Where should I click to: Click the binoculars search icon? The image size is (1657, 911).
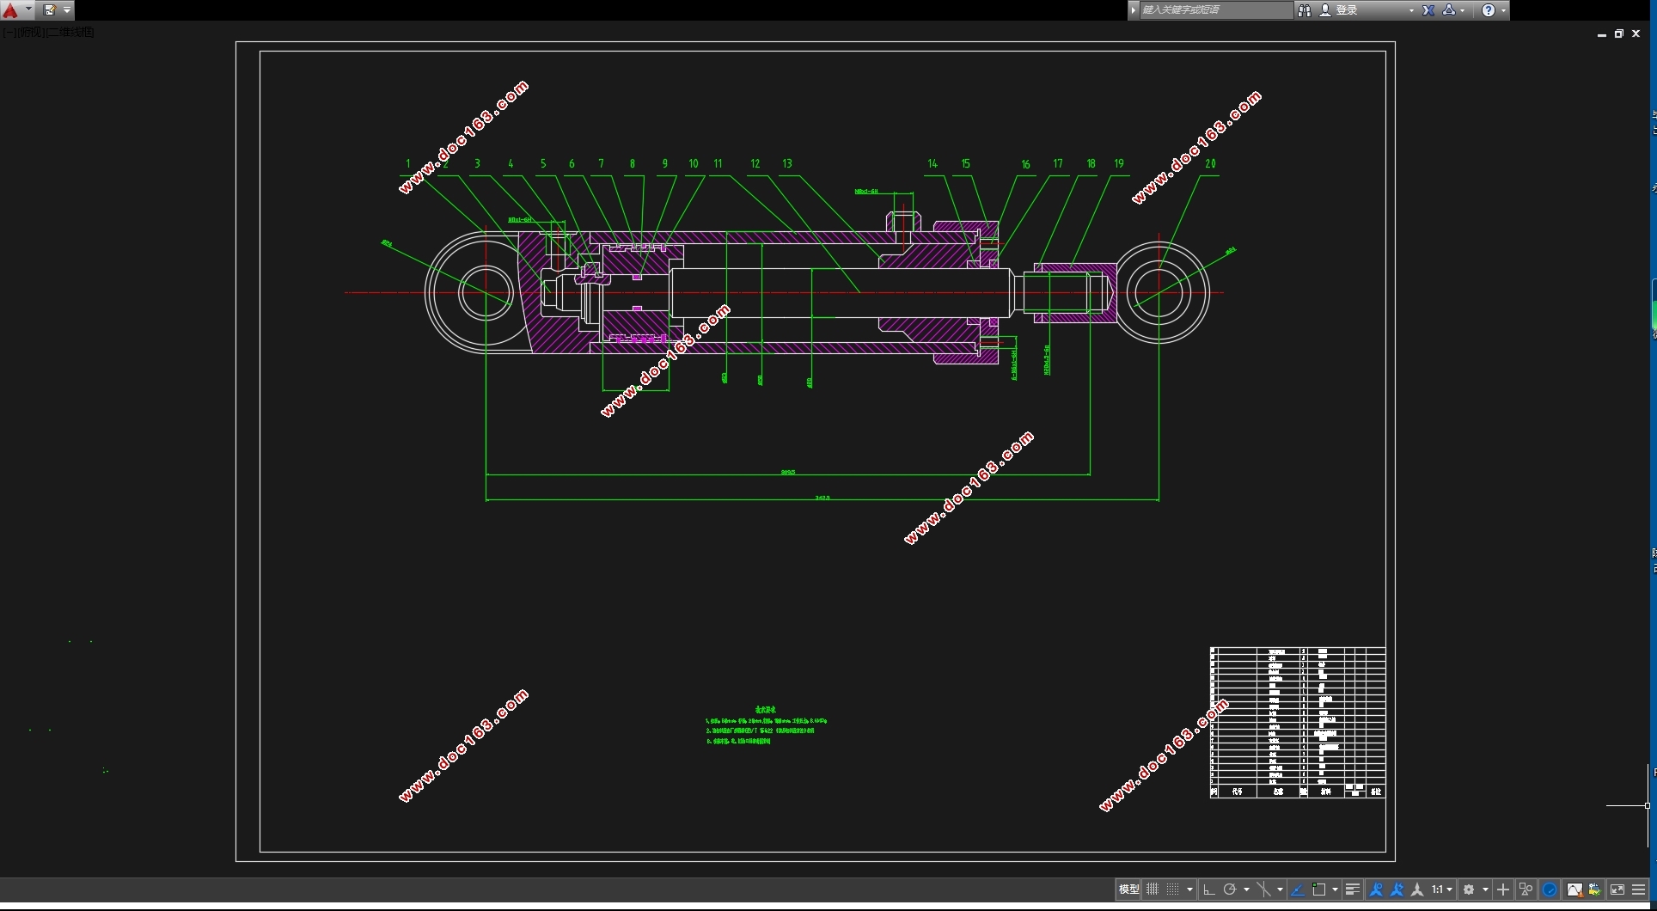pyautogui.click(x=1304, y=10)
